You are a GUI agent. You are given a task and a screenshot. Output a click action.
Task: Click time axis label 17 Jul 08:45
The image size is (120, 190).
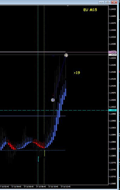[41, 187]
